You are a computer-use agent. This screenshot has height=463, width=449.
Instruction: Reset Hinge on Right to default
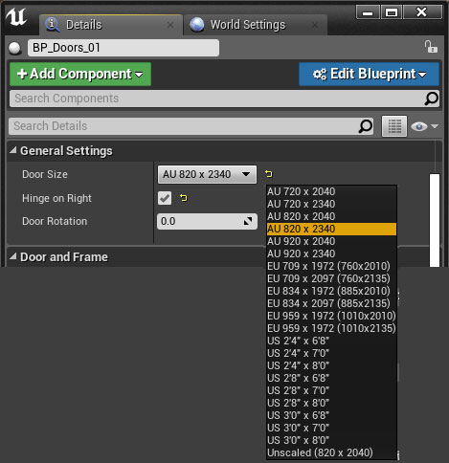(184, 198)
